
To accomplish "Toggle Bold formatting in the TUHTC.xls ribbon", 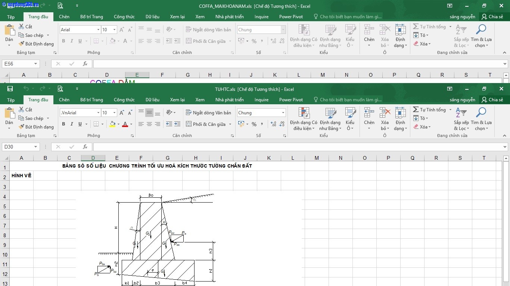I will click(x=63, y=124).
